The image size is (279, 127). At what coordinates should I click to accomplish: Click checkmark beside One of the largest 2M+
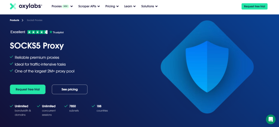point(11,71)
